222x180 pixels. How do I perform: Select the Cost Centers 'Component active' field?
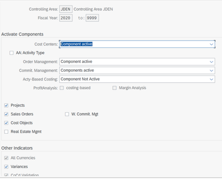click(137, 44)
